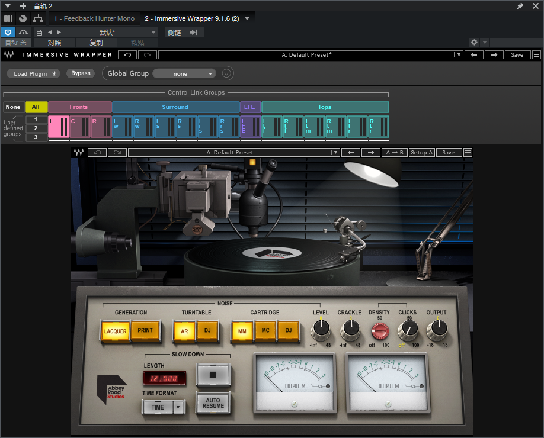544x438 pixels.
Task: Toggle the wrapper Bypass button
Action: (81, 73)
